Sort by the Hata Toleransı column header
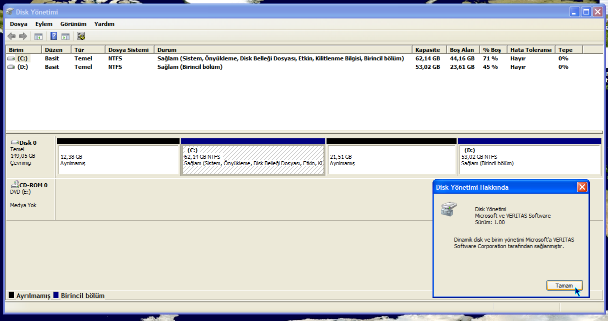This screenshot has width=608, height=321. click(x=531, y=50)
